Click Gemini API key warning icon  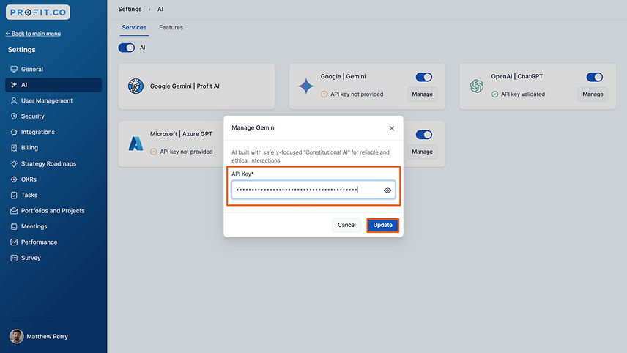324,94
